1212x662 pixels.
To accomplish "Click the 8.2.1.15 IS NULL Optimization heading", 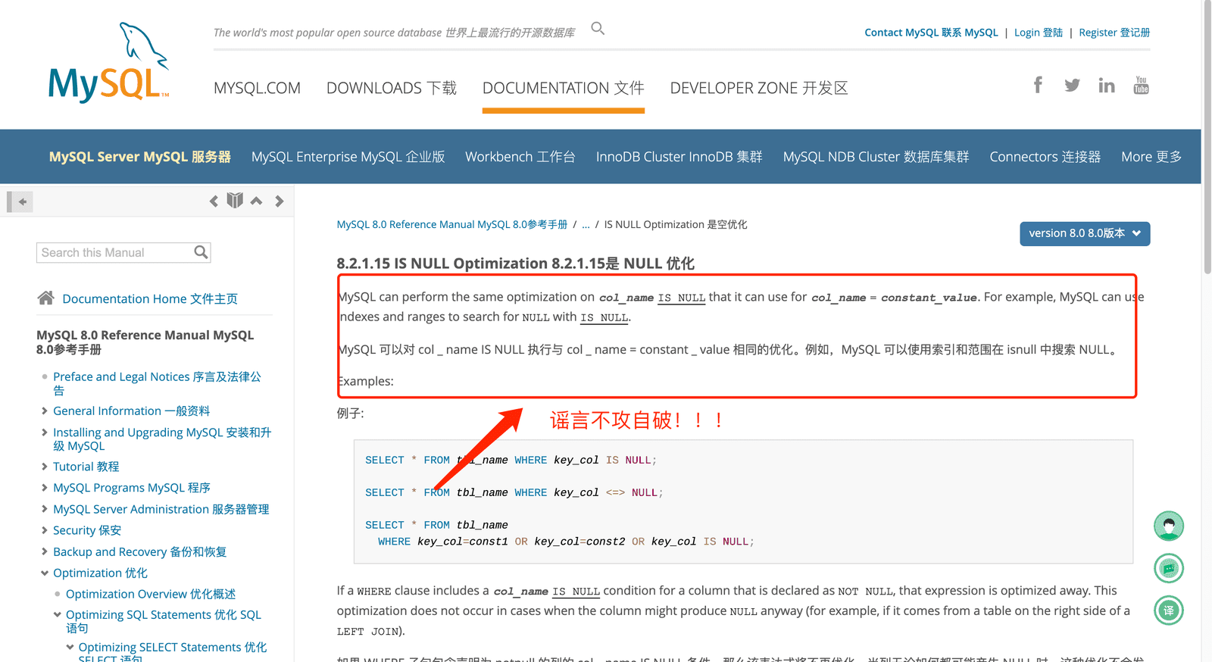I will [516, 264].
